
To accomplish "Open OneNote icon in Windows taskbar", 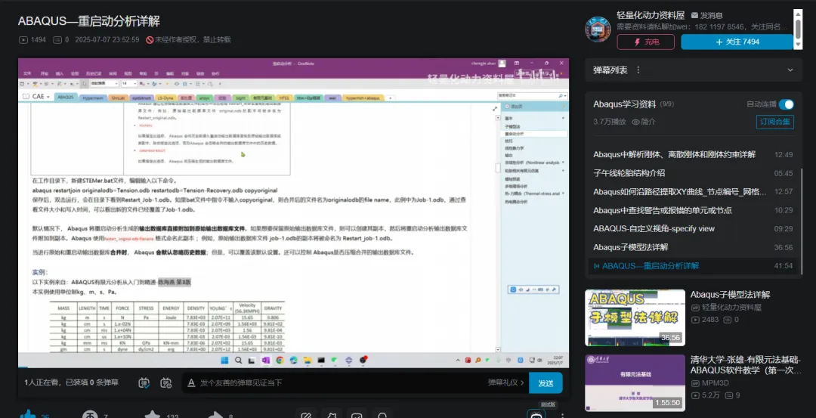I will coord(266,361).
